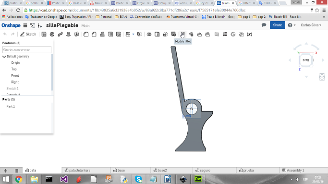The image size is (328, 184).
Task: Switch to the seguro tab
Action: tap(215, 171)
